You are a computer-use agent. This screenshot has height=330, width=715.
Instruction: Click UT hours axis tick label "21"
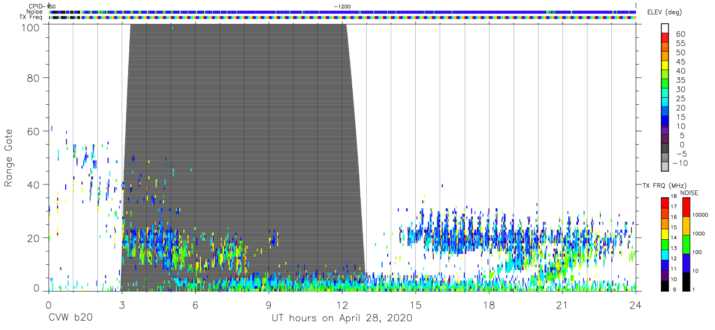pos(562,305)
